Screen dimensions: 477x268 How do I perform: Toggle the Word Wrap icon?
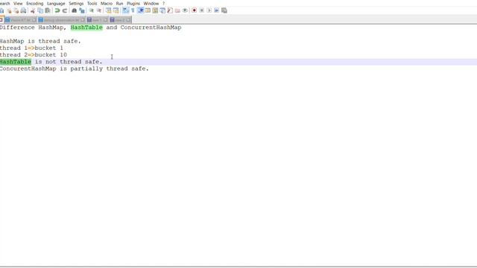tap(125, 10)
